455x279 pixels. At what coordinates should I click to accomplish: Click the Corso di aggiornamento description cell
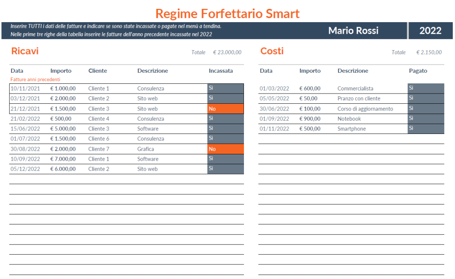click(365, 109)
